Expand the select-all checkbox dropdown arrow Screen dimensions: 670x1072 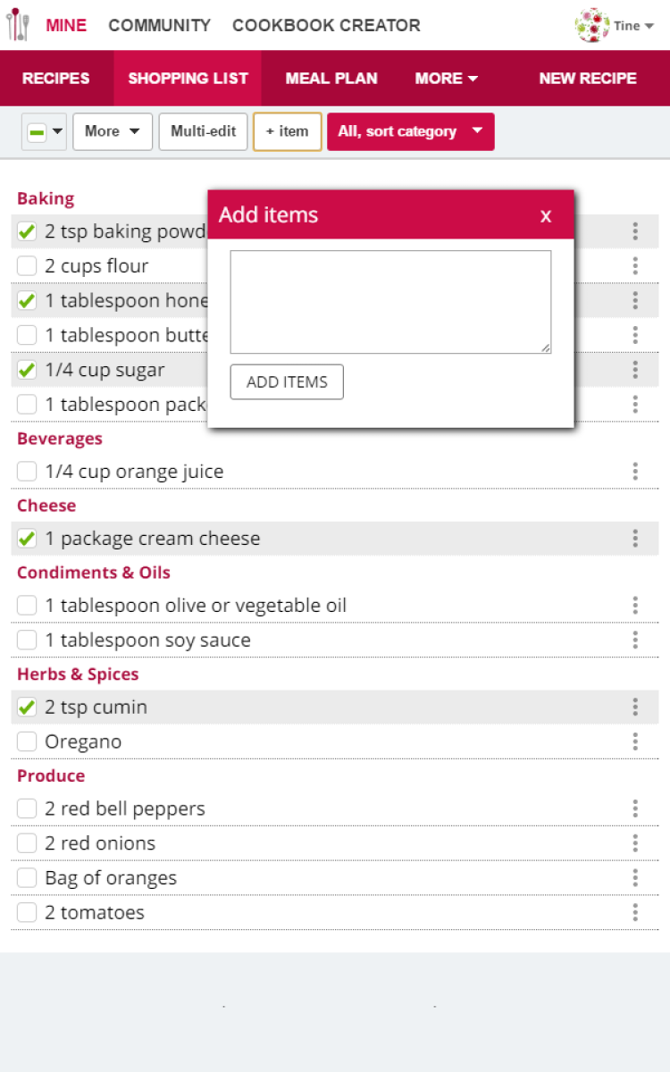click(58, 131)
